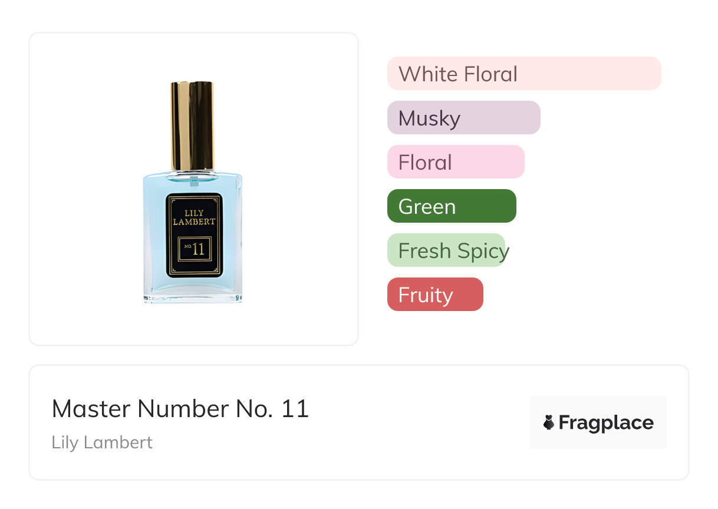Viewport: 718px width, 509px height.
Task: Select the Musky accord bar
Action: 463,118
